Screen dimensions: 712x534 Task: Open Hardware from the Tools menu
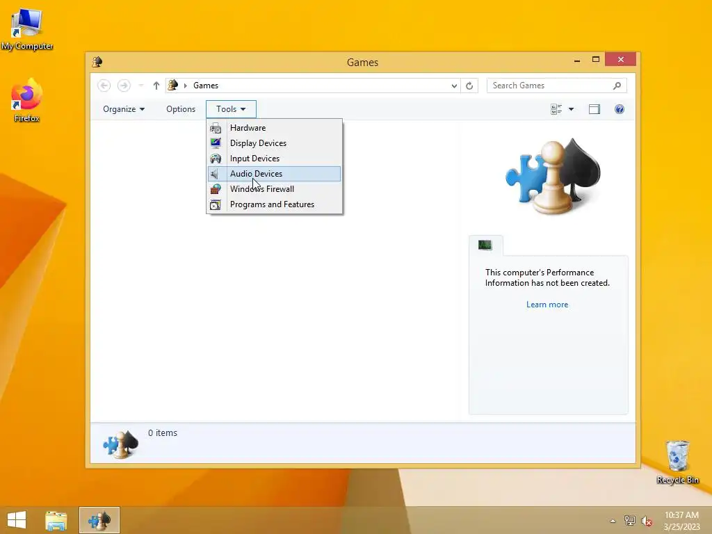274,128
